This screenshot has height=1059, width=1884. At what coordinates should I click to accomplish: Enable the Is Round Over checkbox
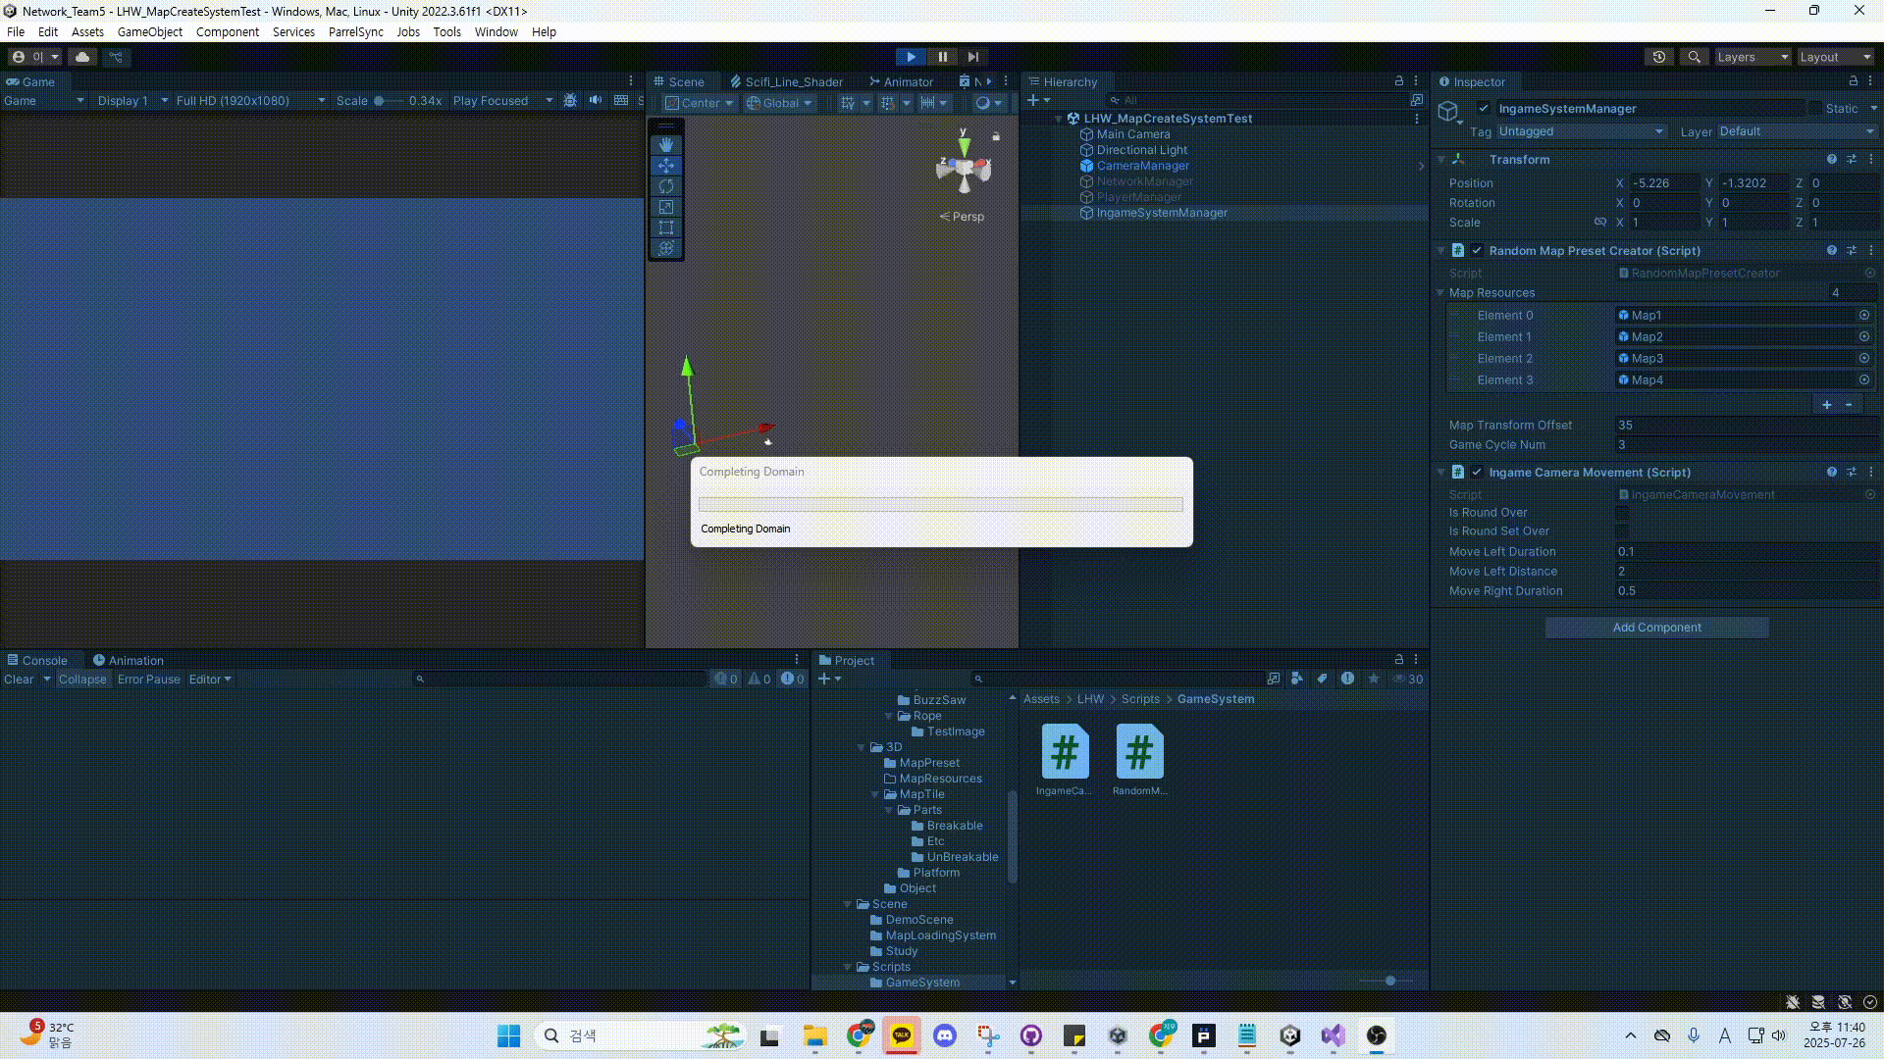(x=1622, y=513)
